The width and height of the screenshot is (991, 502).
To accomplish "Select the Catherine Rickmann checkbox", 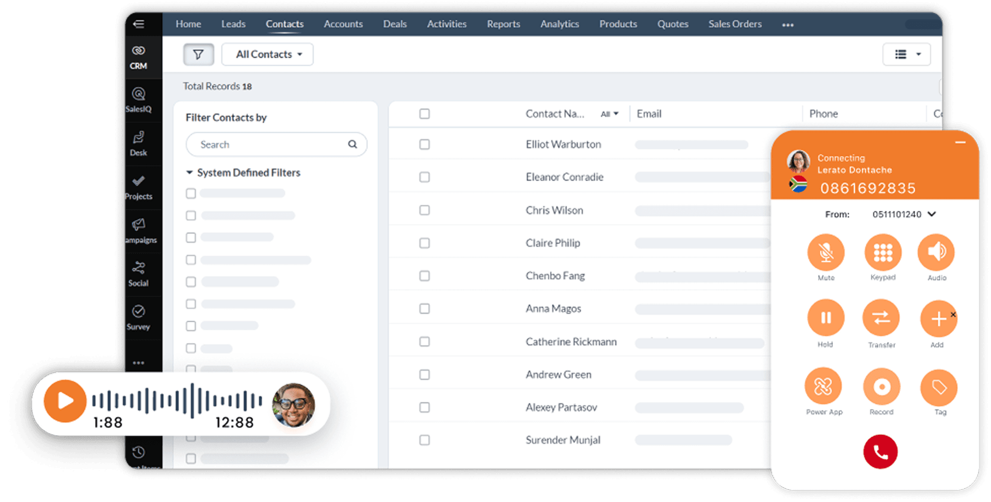I will coord(424,341).
